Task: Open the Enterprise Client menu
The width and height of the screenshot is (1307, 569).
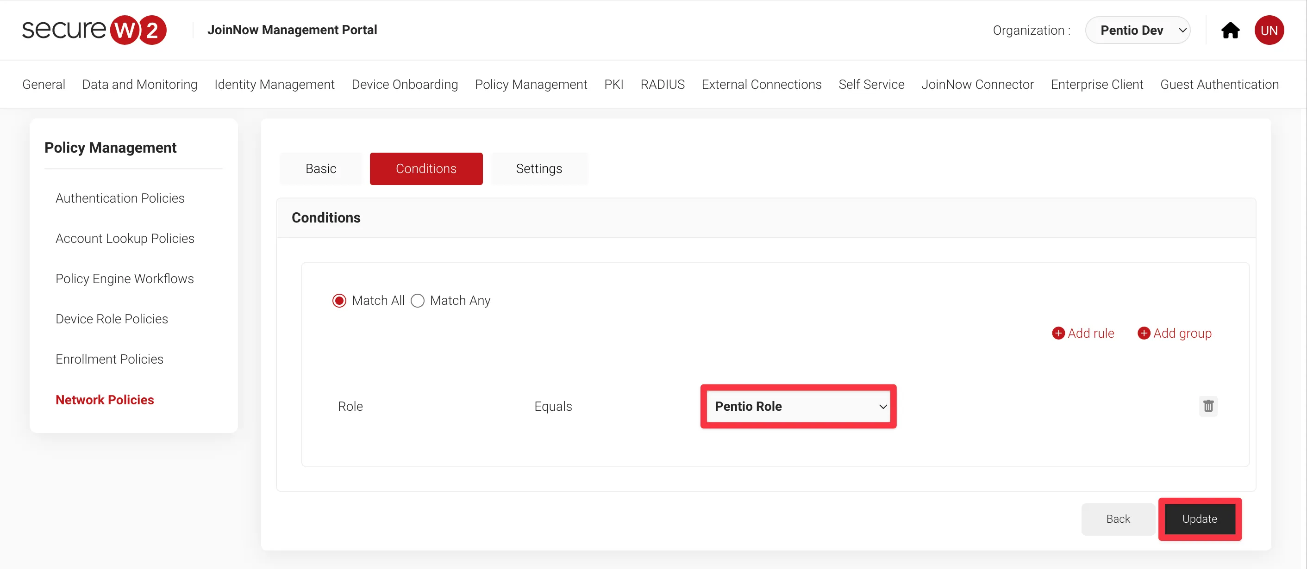Action: (1096, 85)
